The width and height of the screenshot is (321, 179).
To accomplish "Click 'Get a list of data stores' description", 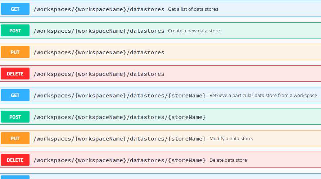I will pos(193,9).
